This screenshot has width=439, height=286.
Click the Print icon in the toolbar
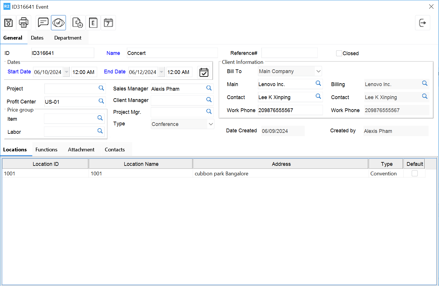23,23
